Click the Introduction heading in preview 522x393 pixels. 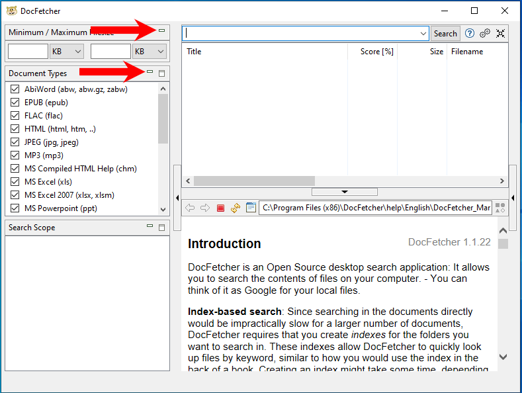[224, 243]
